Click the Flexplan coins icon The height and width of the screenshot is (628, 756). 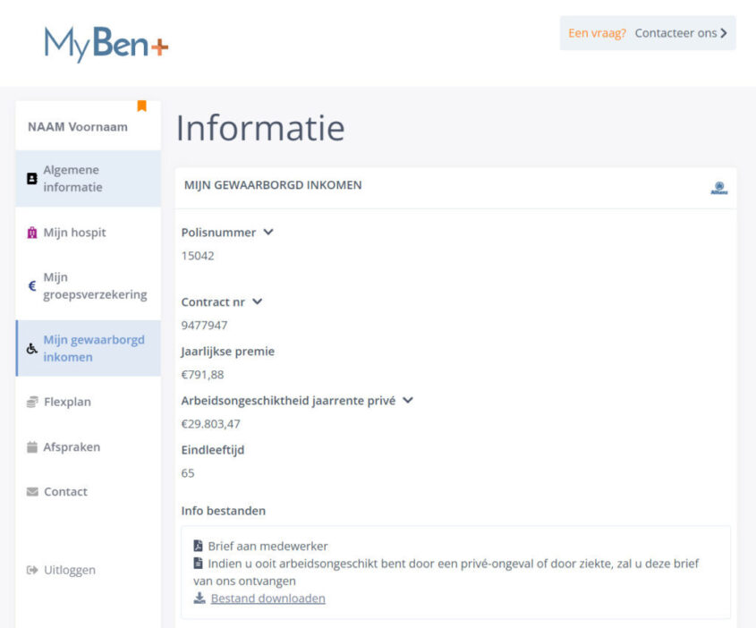pos(32,403)
